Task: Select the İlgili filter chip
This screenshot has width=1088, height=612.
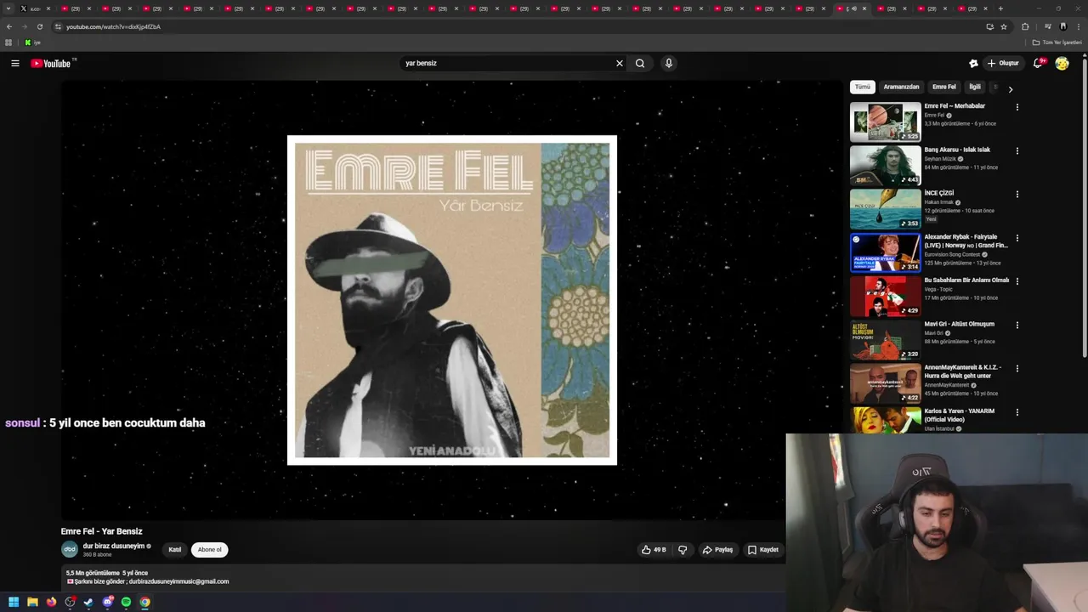Action: [975, 87]
